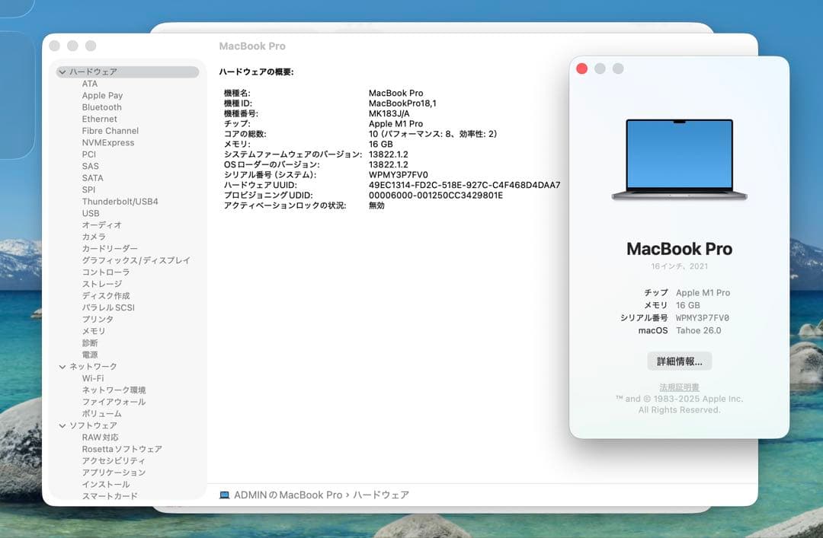Screen dimensions: 823x538
Task: Select ATA in the sidebar
Action: 90,84
